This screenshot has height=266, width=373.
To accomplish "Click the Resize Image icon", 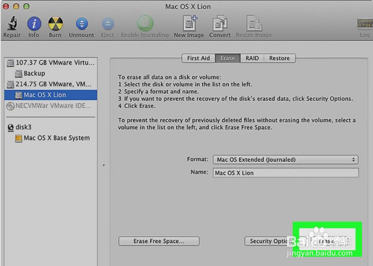I will pos(254,23).
